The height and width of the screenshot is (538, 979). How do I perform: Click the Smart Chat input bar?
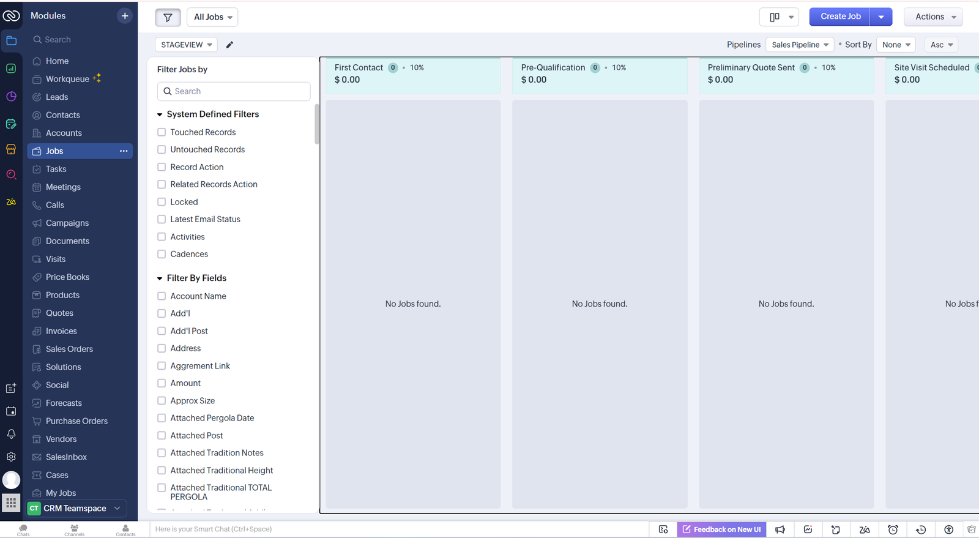pos(399,529)
